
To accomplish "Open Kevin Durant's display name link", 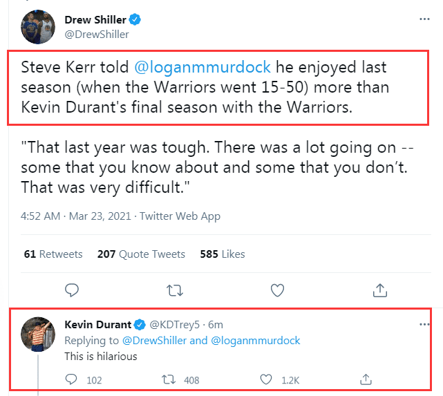I will coord(97,324).
